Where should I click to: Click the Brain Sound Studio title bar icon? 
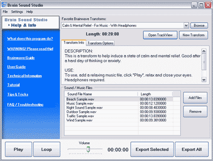4,5
